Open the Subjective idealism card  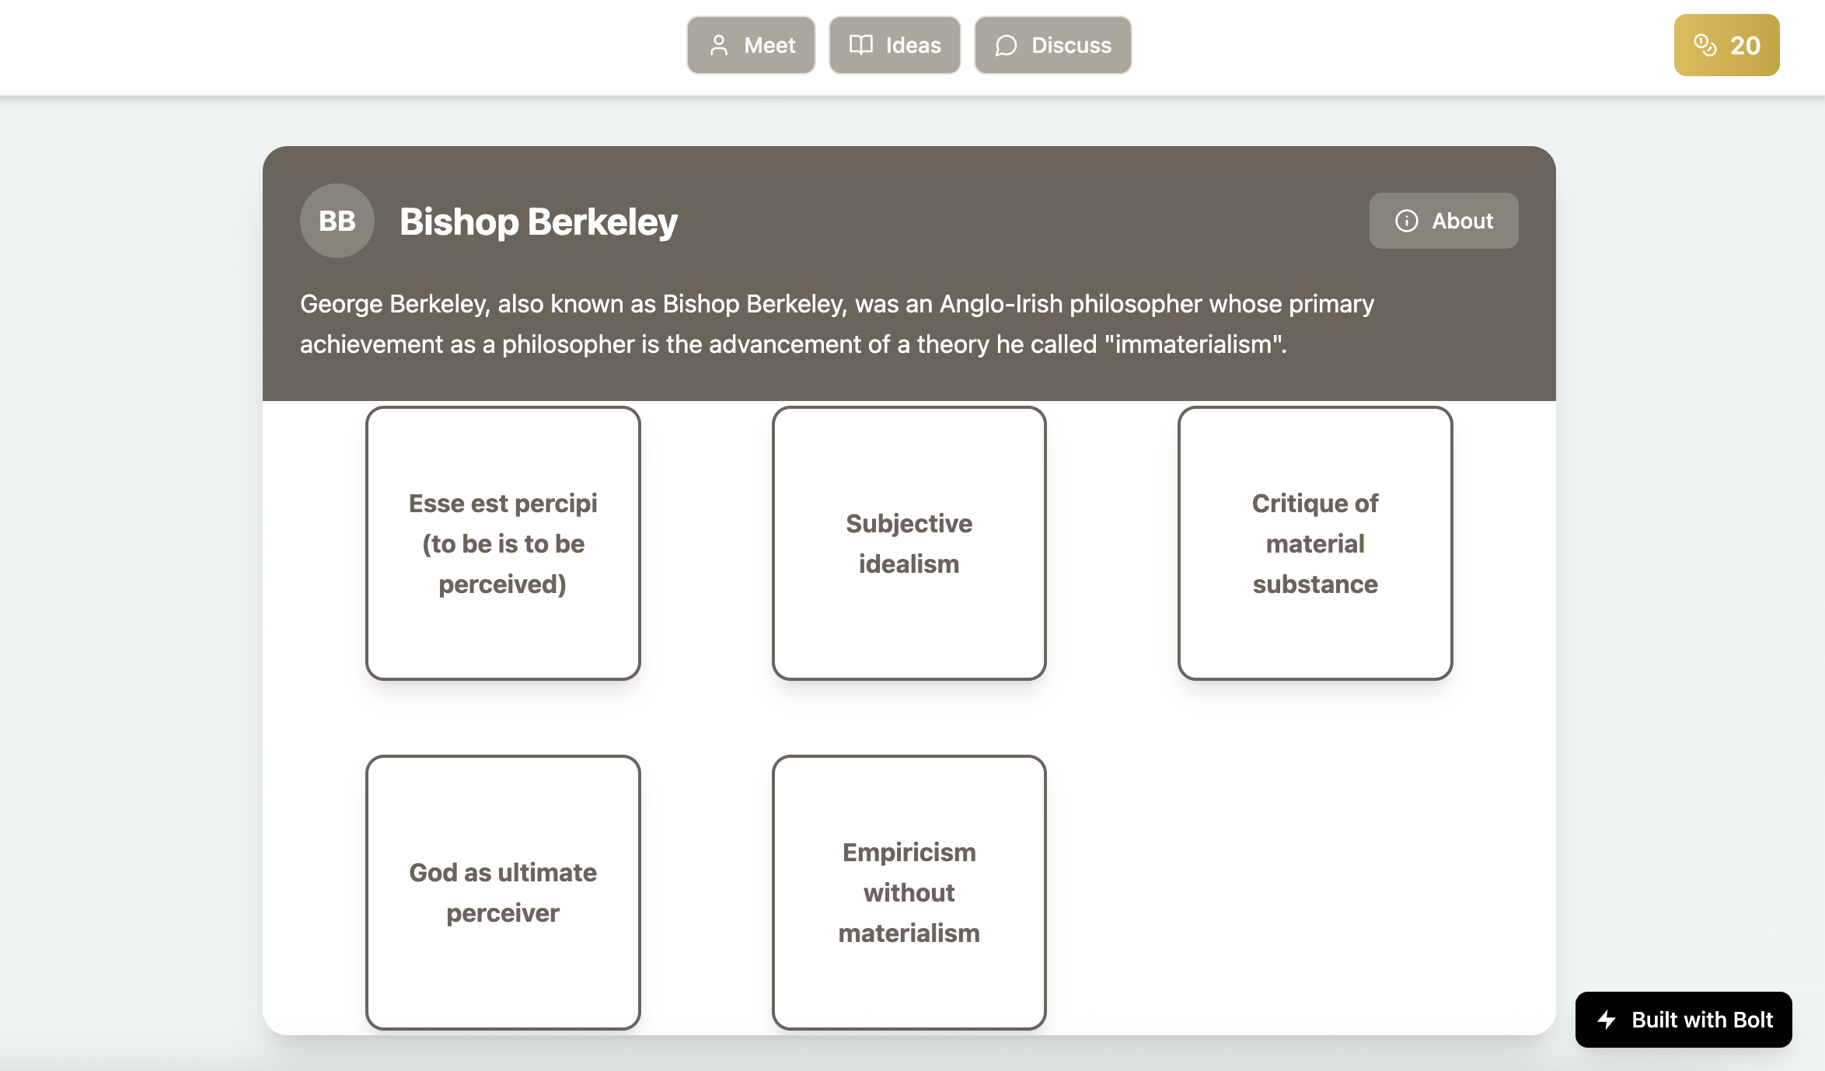pyautogui.click(x=909, y=543)
